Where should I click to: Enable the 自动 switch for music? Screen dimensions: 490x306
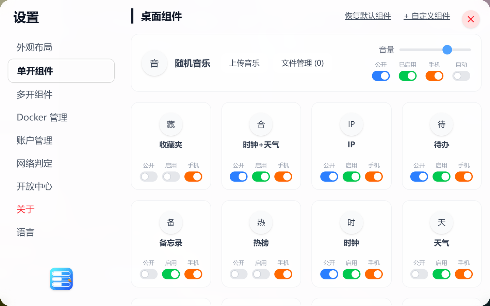coord(461,76)
